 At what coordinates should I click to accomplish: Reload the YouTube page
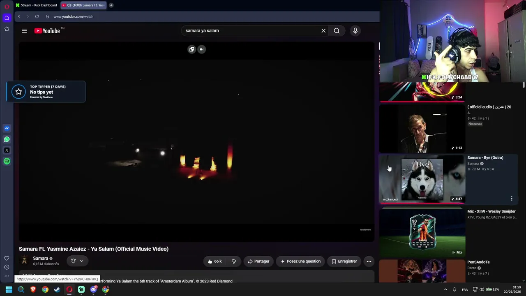point(37,16)
